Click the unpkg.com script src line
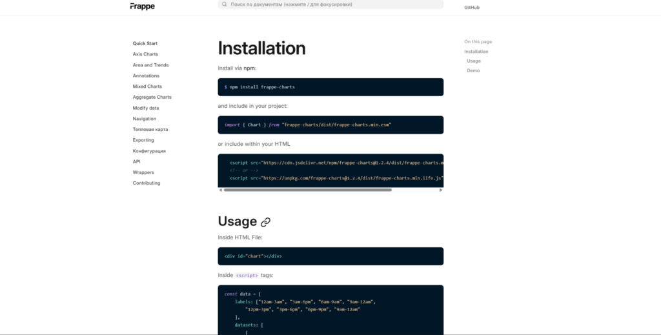 (336, 178)
